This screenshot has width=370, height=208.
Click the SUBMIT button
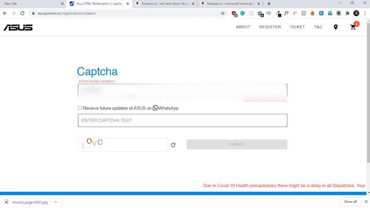[x=237, y=144]
